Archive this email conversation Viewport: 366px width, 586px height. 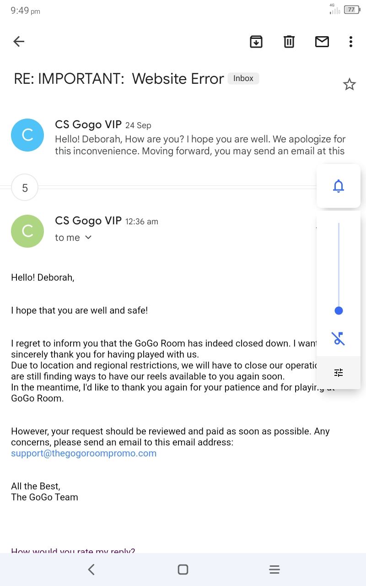256,42
